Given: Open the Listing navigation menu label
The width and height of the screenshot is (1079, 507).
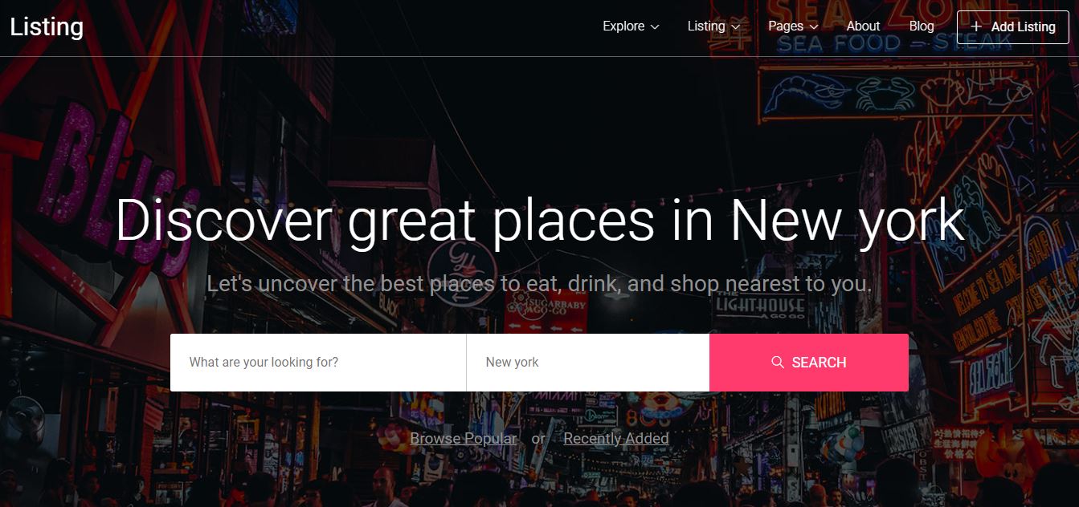Looking at the screenshot, I should pyautogui.click(x=706, y=26).
